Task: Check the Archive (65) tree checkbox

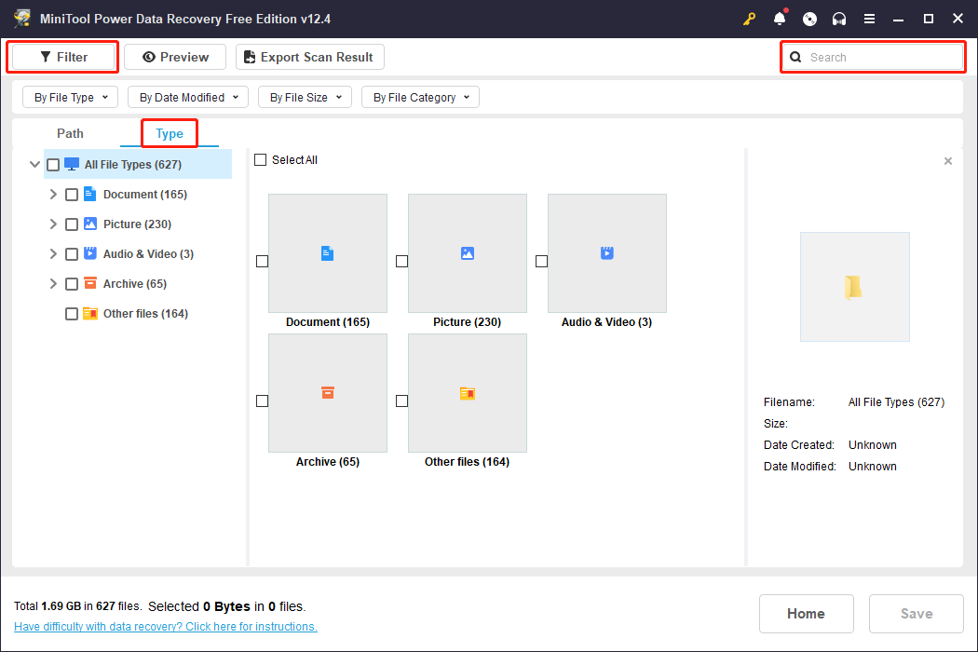Action: [72, 284]
